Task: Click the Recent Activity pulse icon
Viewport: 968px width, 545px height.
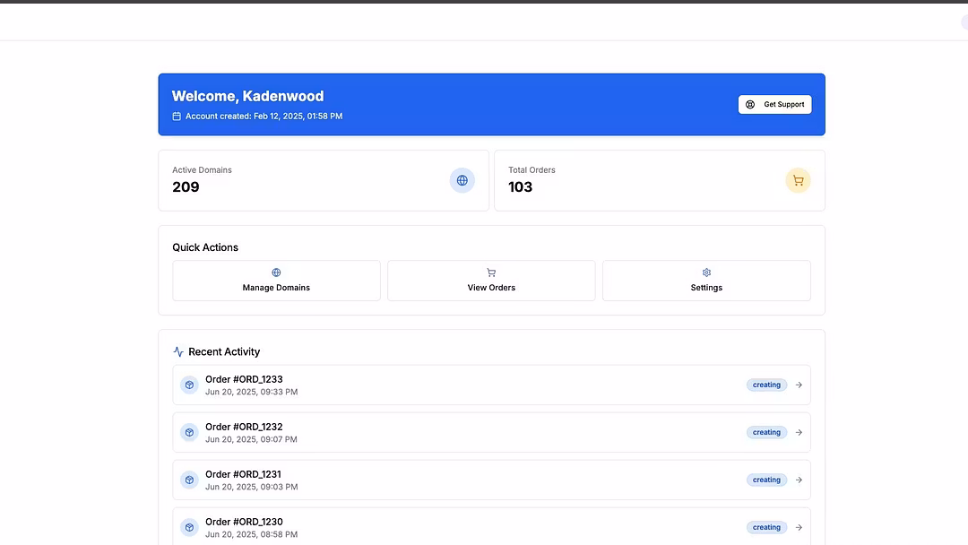Action: [x=178, y=352]
